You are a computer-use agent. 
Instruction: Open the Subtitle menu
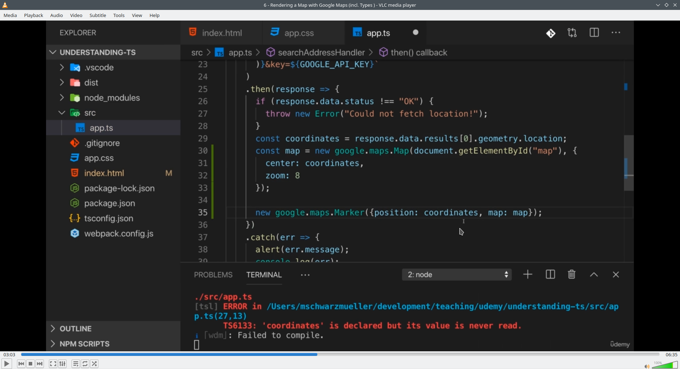(x=98, y=15)
